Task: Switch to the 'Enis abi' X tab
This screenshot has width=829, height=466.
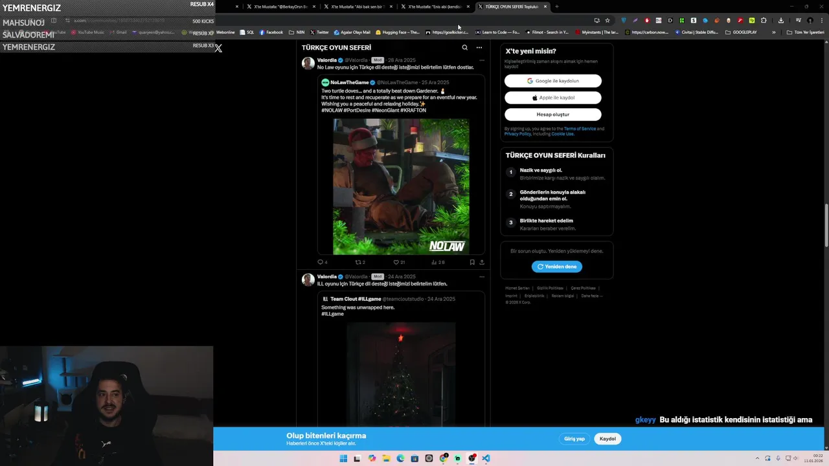Action: (435, 6)
